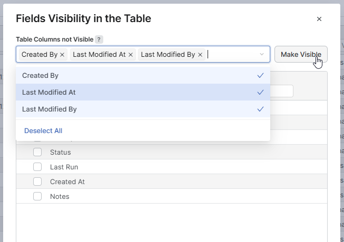
Task: Remove the Last Modified At tag
Action: click(131, 55)
